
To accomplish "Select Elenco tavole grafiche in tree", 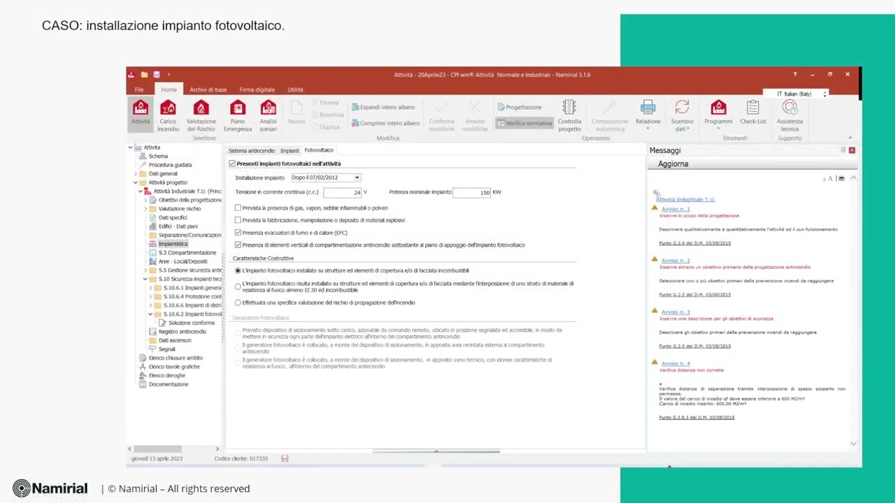I will pyautogui.click(x=174, y=367).
